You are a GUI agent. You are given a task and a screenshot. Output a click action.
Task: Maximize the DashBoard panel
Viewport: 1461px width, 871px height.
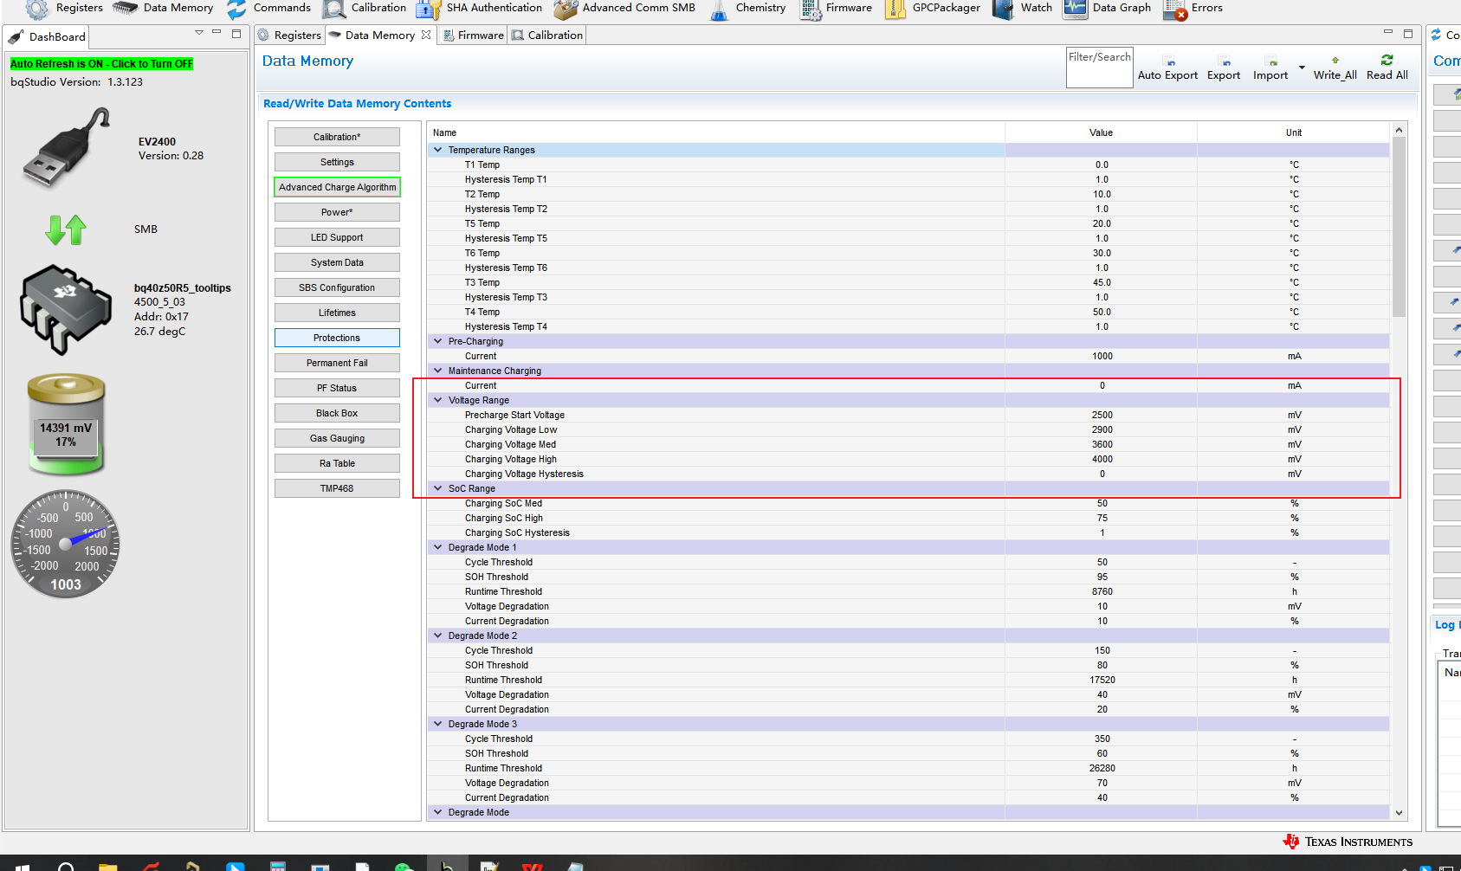point(236,33)
